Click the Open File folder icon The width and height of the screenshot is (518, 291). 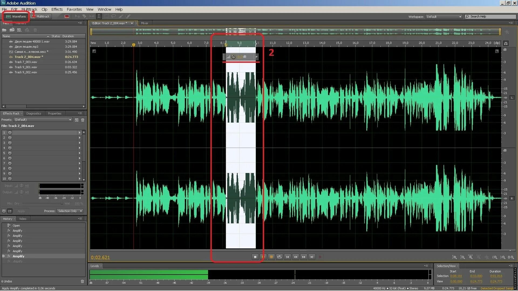click(4, 30)
